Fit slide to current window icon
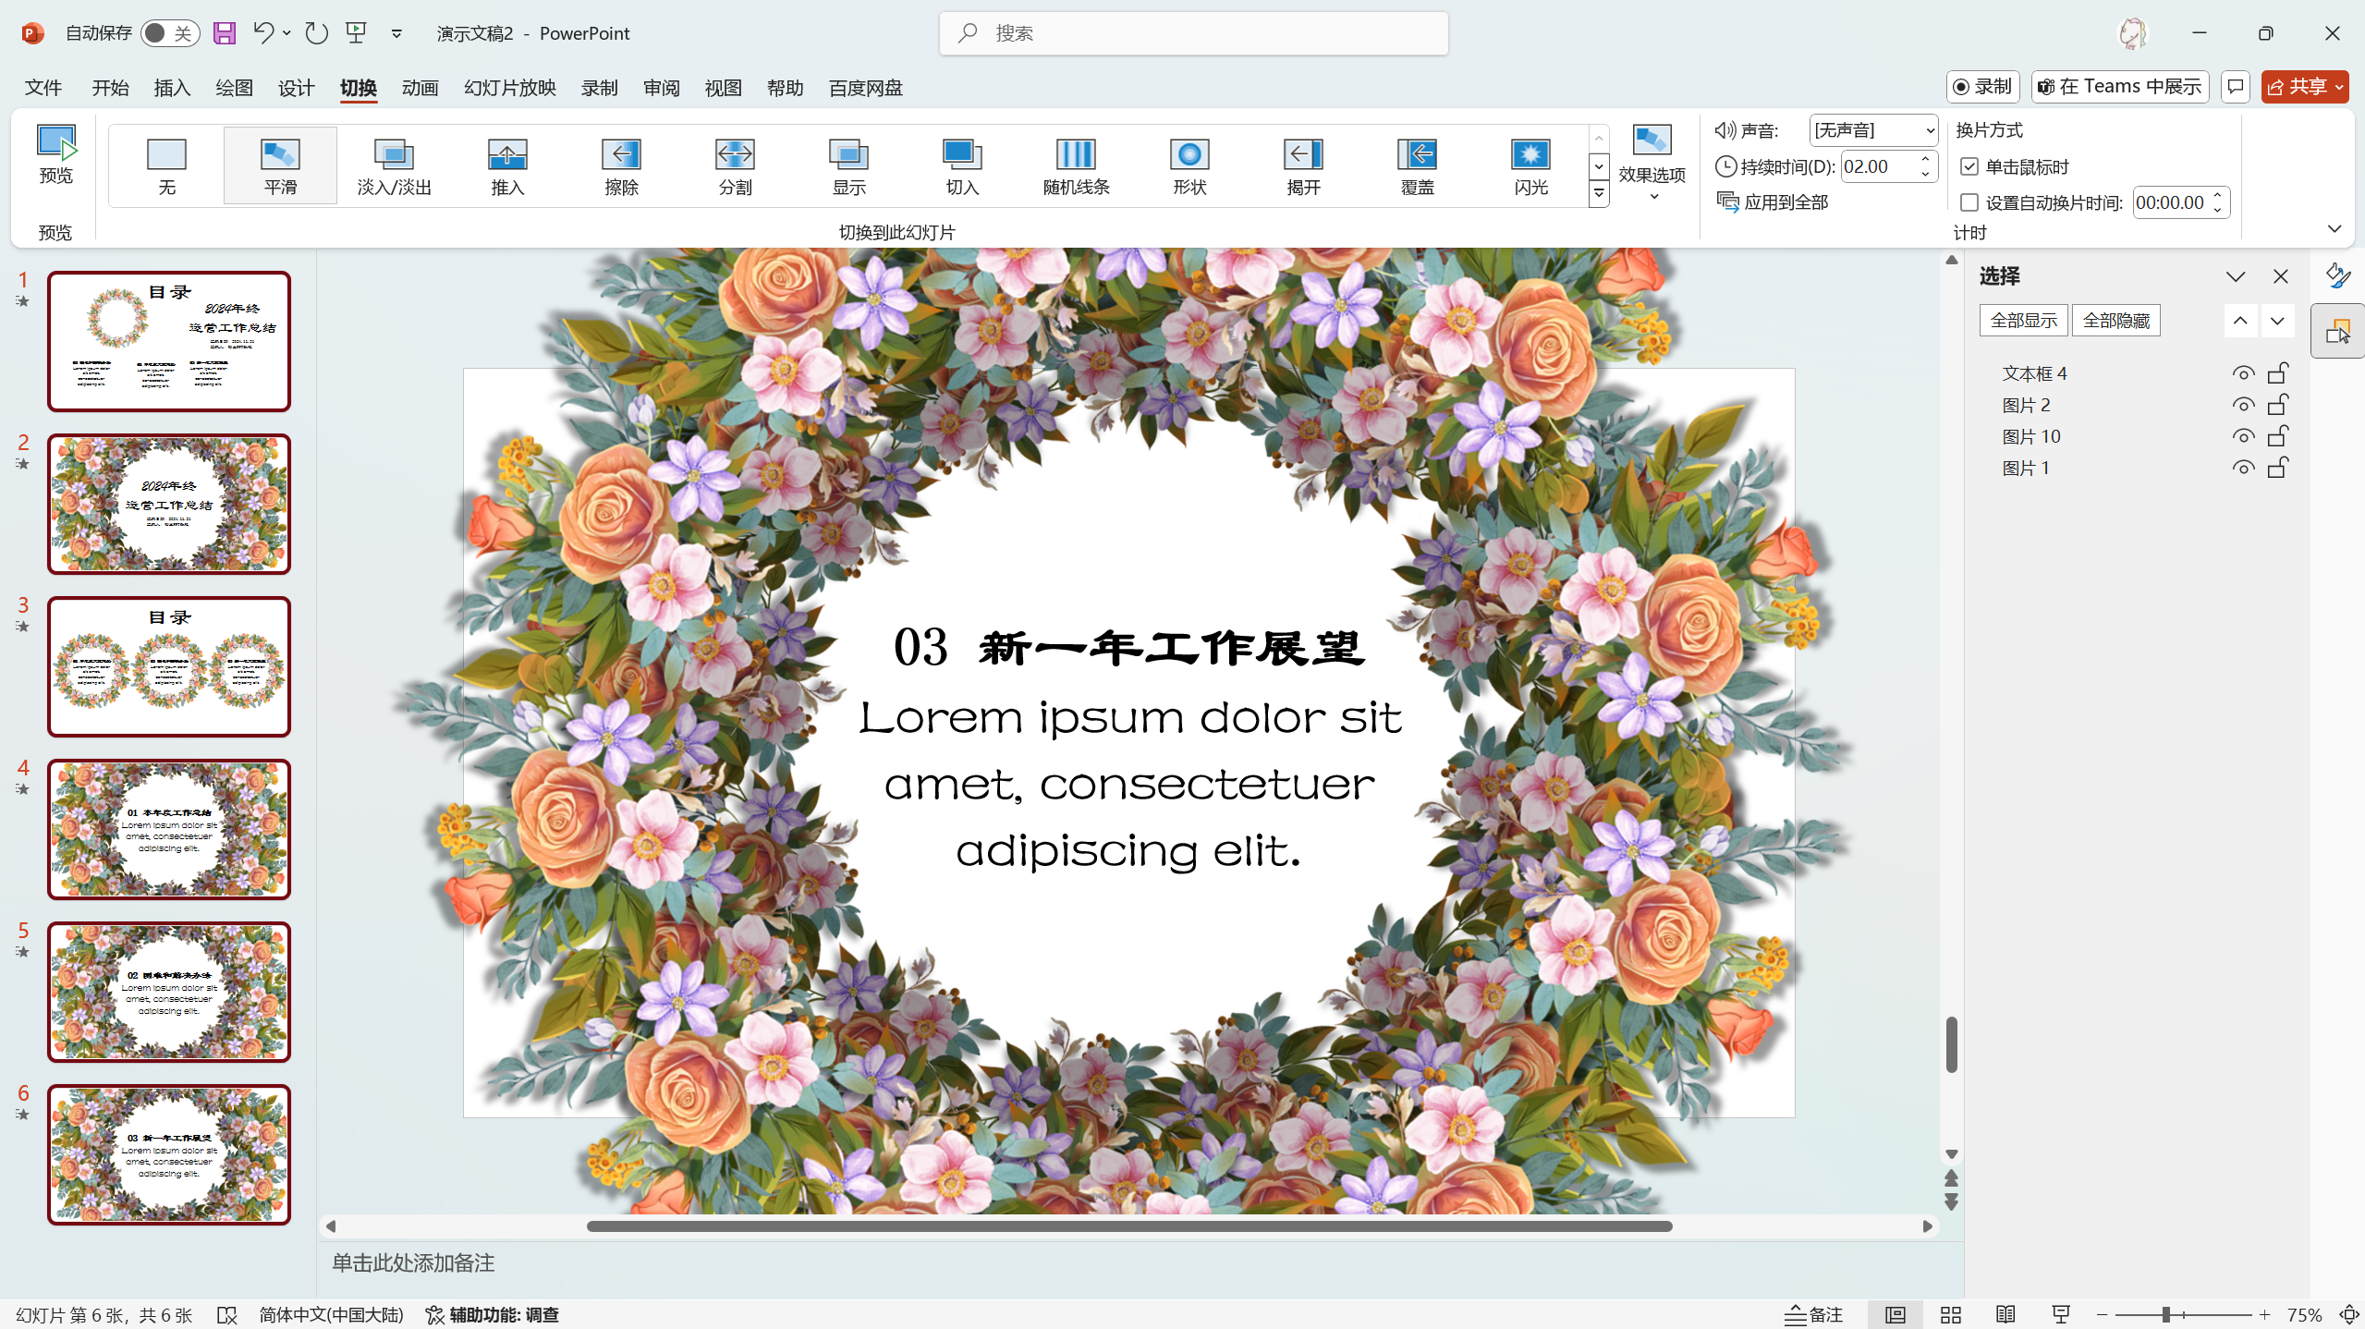2365x1329 pixels. tap(2348, 1314)
